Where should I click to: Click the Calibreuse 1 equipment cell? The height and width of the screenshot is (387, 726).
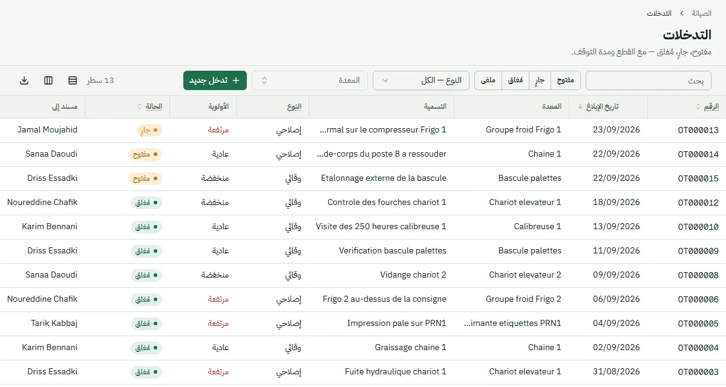coord(537,227)
